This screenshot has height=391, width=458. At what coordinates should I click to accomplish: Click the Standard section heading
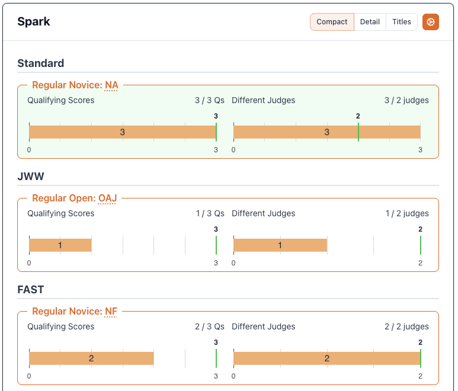coord(41,63)
